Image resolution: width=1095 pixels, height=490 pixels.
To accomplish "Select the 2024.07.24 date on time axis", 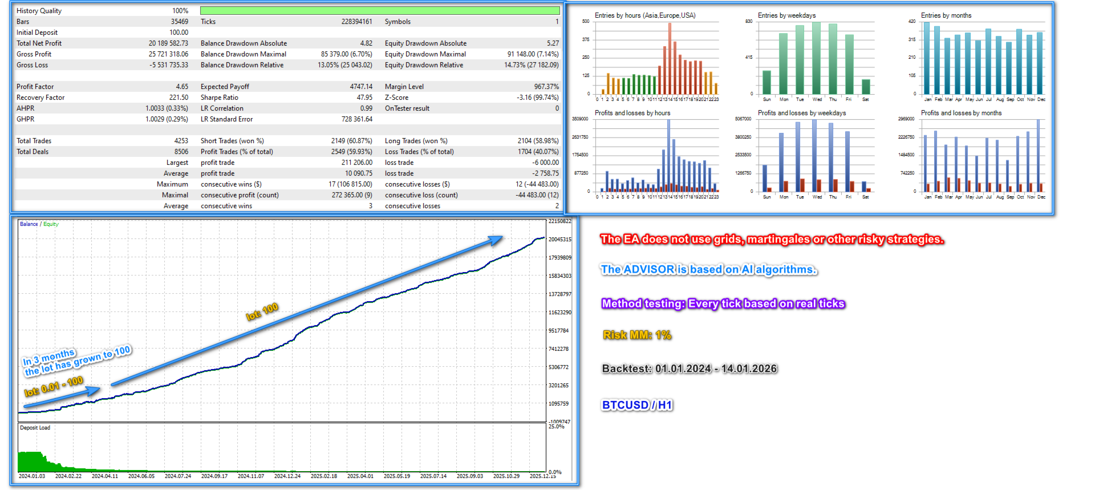I will pos(178,476).
